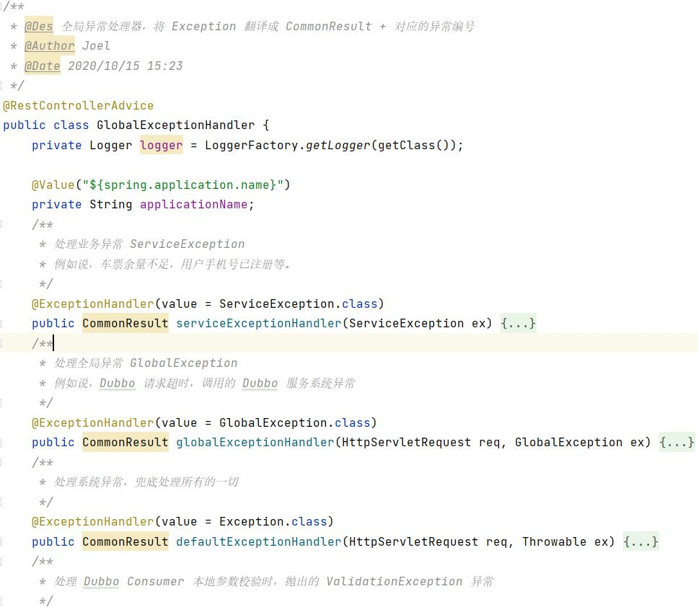This screenshot has height=607, width=698.
Task: Click the applicationName field
Action: [194, 204]
